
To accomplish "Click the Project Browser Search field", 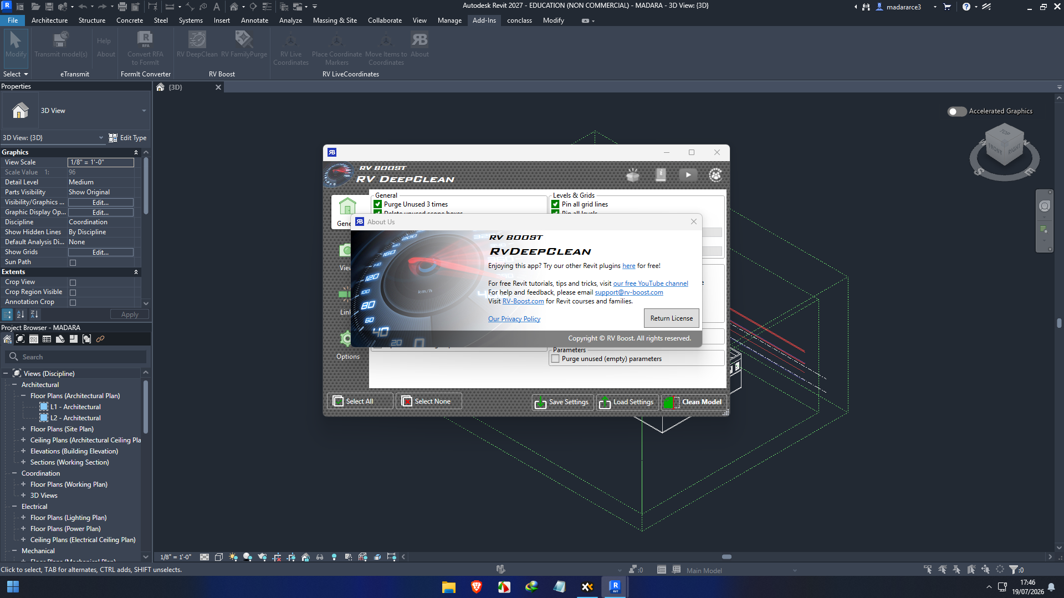I will (76, 357).
